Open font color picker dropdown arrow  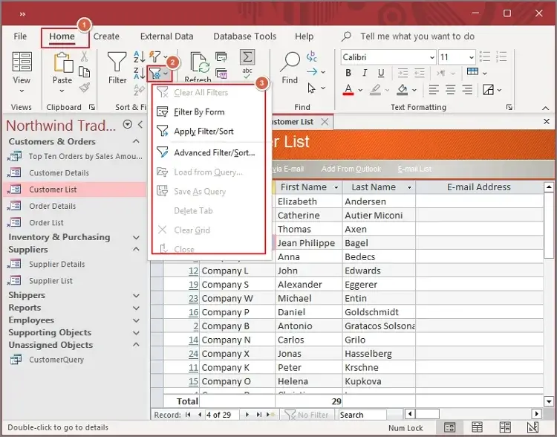click(359, 90)
